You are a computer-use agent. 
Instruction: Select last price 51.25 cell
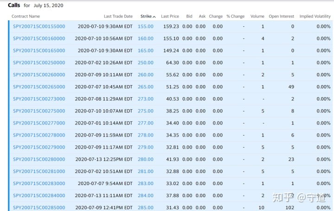pyautogui.click(x=172, y=87)
